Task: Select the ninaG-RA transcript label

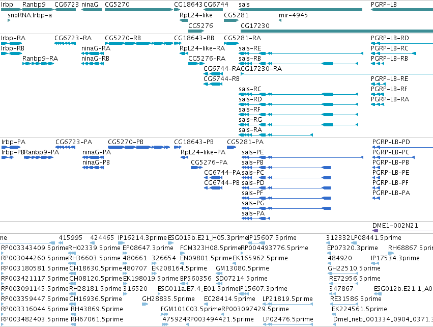Action: (96, 48)
